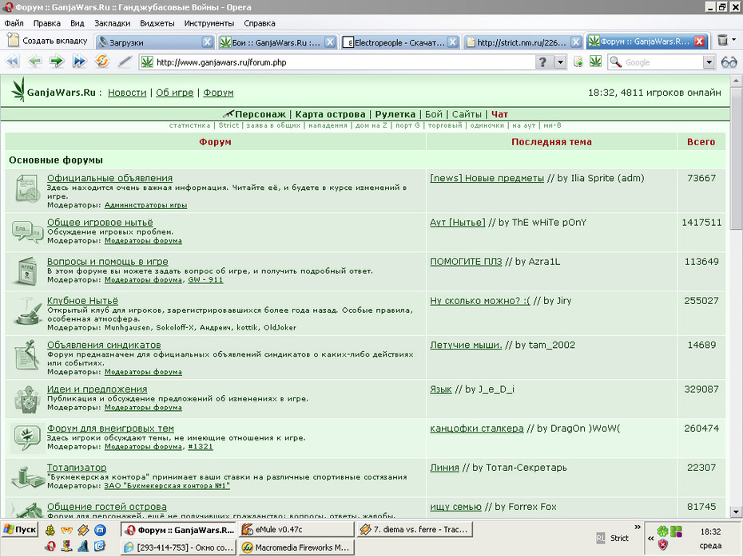Image resolution: width=743 pixels, height=557 pixels.
Task: Click the vertical scrollbar down arrow
Action: [736, 512]
